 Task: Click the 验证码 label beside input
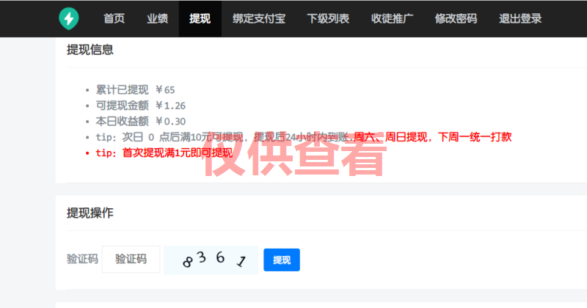82,259
